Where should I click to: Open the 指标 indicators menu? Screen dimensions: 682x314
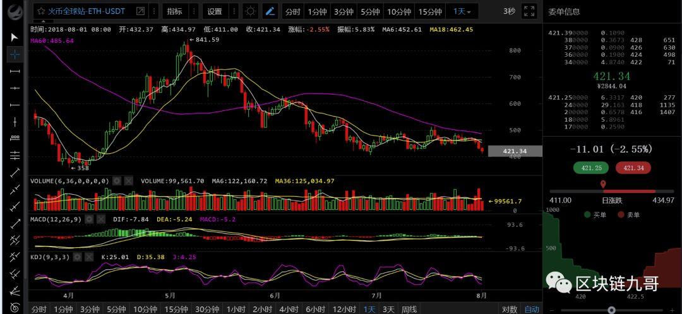click(x=174, y=12)
